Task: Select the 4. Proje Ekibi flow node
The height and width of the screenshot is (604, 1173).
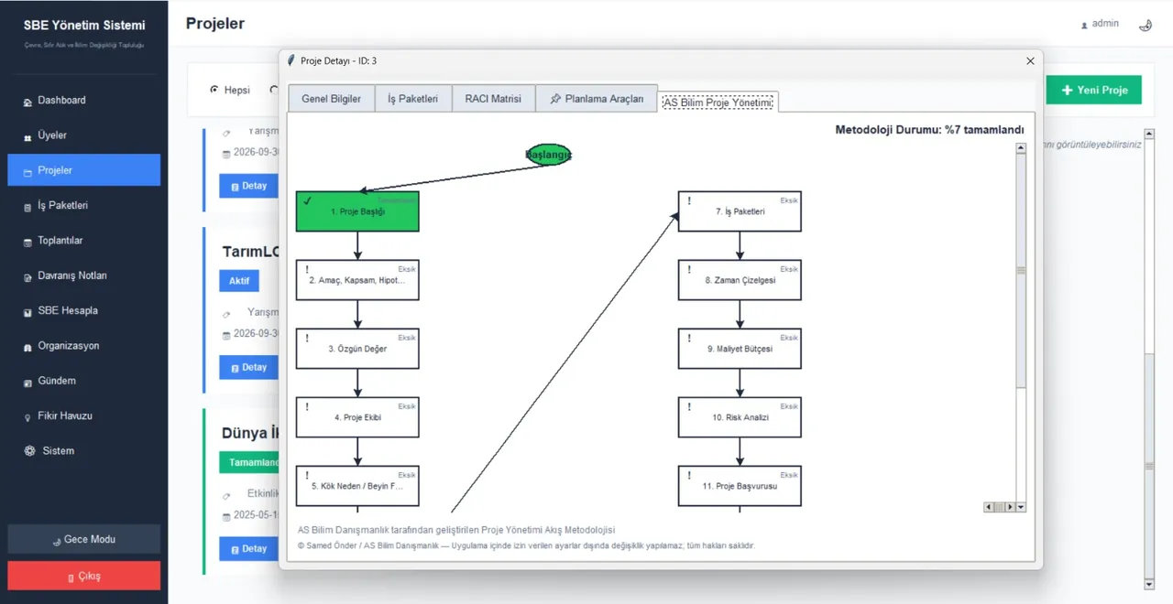Action: pyautogui.click(x=357, y=417)
